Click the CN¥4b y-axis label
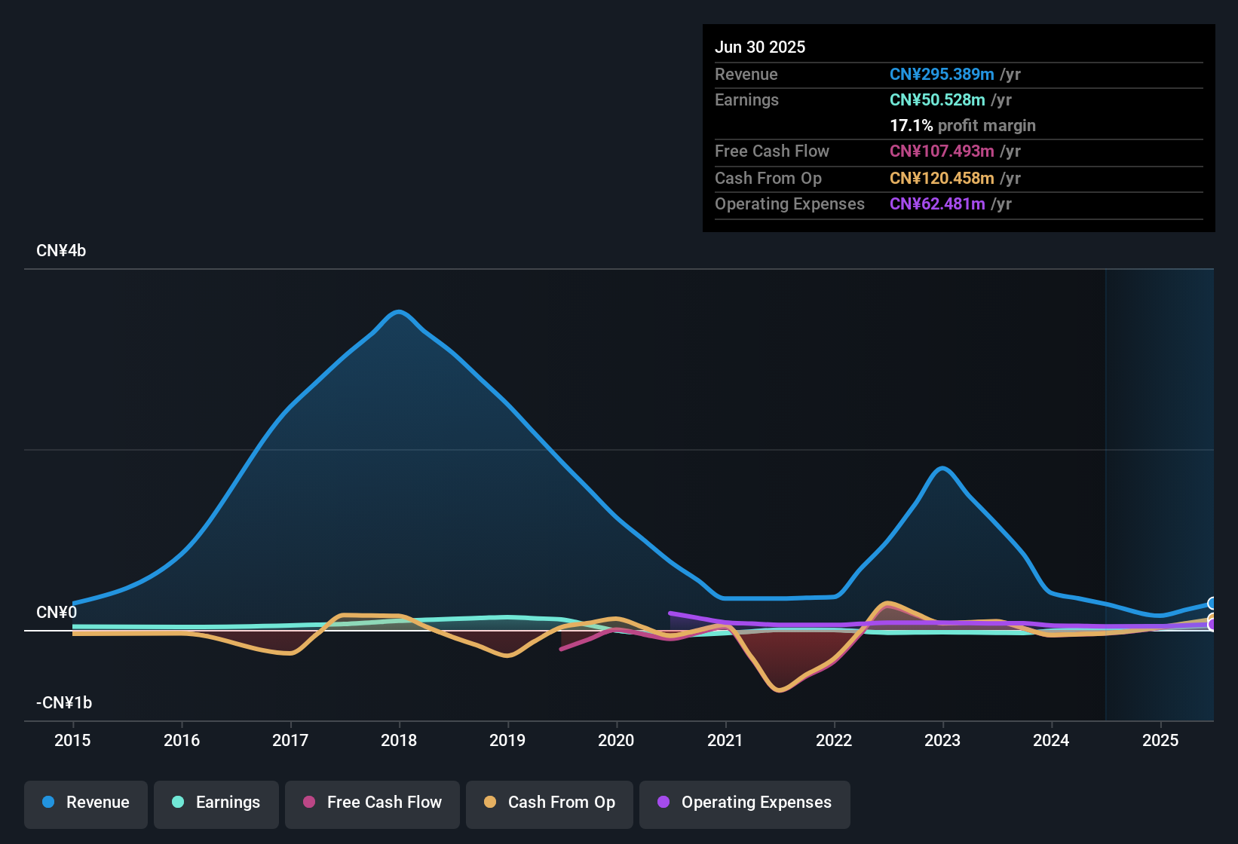 pos(61,251)
